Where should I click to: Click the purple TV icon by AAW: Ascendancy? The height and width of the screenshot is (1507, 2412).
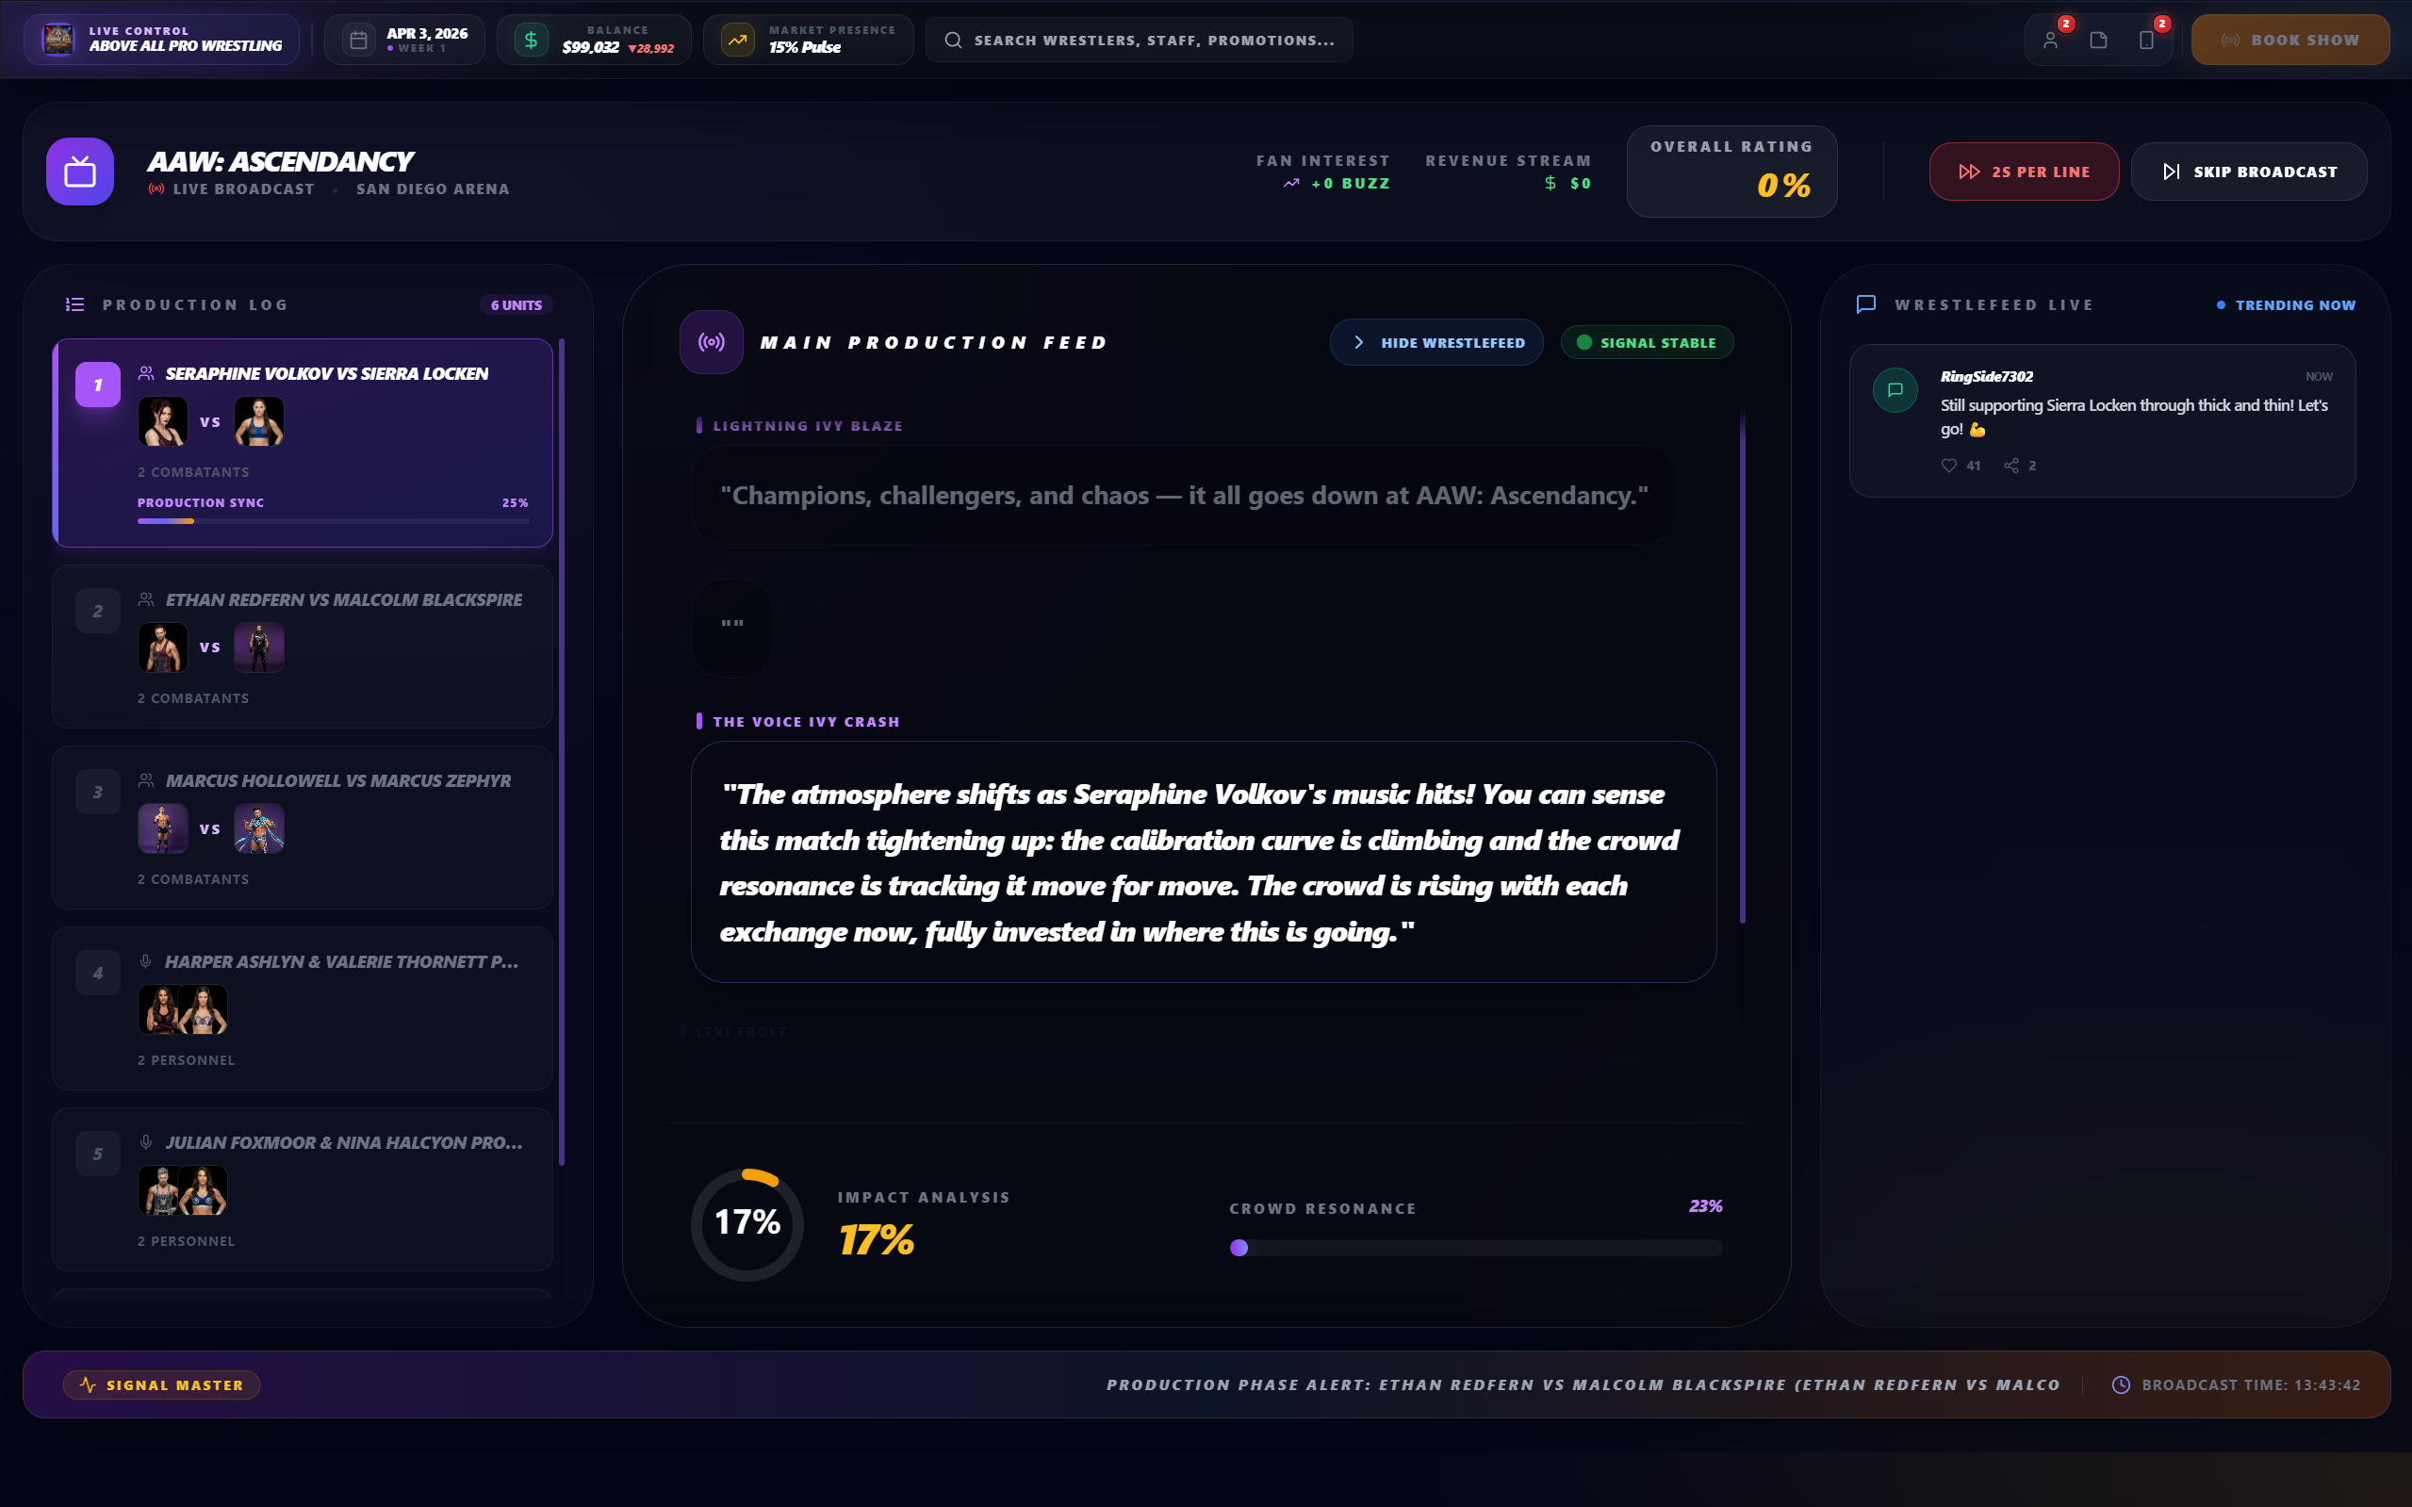80,172
